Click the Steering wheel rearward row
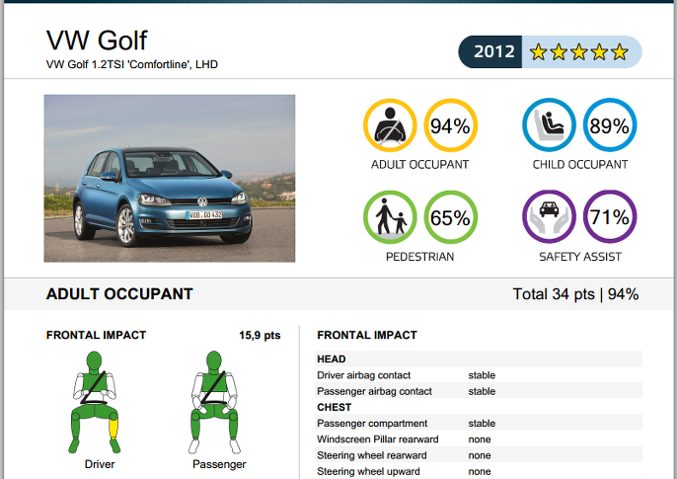The height and width of the screenshot is (479, 677). click(479, 455)
